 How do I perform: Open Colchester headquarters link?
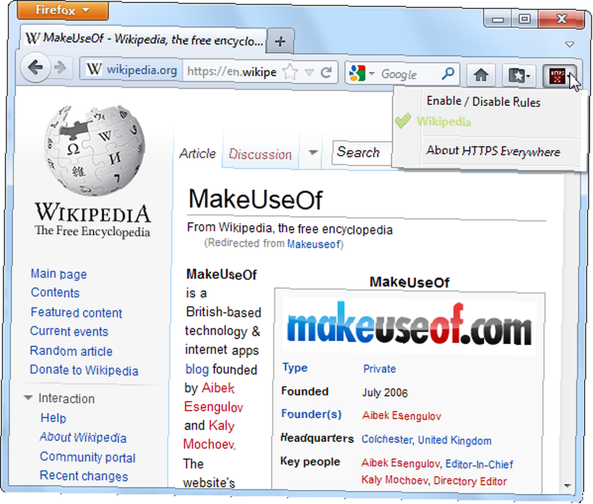coord(387,440)
